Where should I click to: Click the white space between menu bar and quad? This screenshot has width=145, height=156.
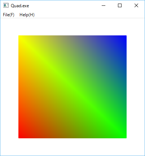(x=72, y=27)
